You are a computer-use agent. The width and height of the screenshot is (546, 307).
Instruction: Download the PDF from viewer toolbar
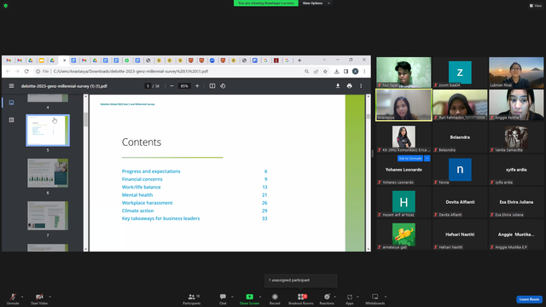pyautogui.click(x=338, y=86)
